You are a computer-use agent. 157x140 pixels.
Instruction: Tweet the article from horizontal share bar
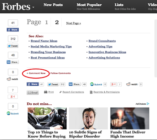tap(53, 84)
